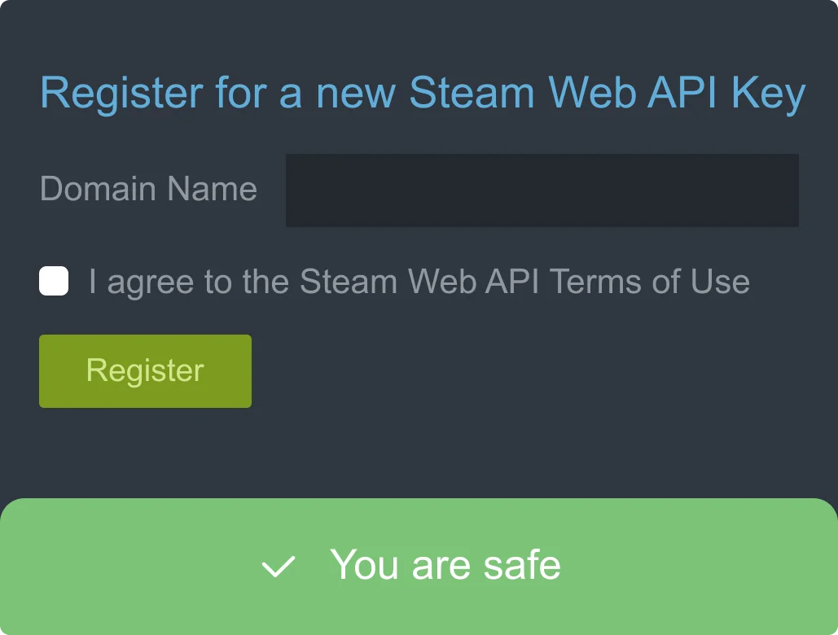This screenshot has height=635, width=838.
Task: Click the checkmark icon in the safe banner
Action: pos(279,567)
